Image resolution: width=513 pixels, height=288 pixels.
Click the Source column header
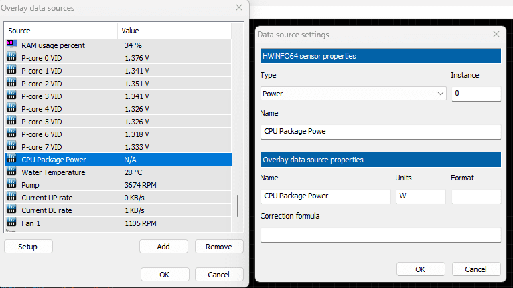tap(60, 31)
